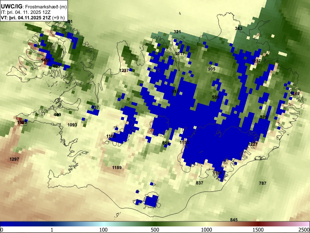Click the 1161 value label
Viewport: 310px width, 233px height.
(218, 173)
